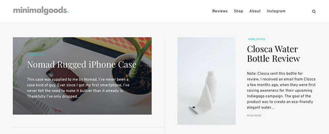The width and height of the screenshot is (329, 134).
Task: Click the white bottle in the product photo
Action: [211, 87]
